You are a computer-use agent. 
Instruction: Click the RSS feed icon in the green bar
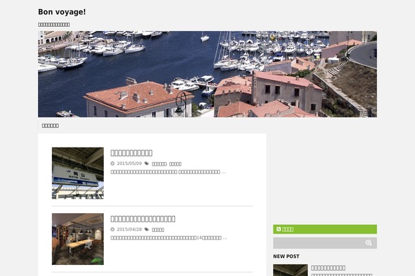pyautogui.click(x=279, y=229)
